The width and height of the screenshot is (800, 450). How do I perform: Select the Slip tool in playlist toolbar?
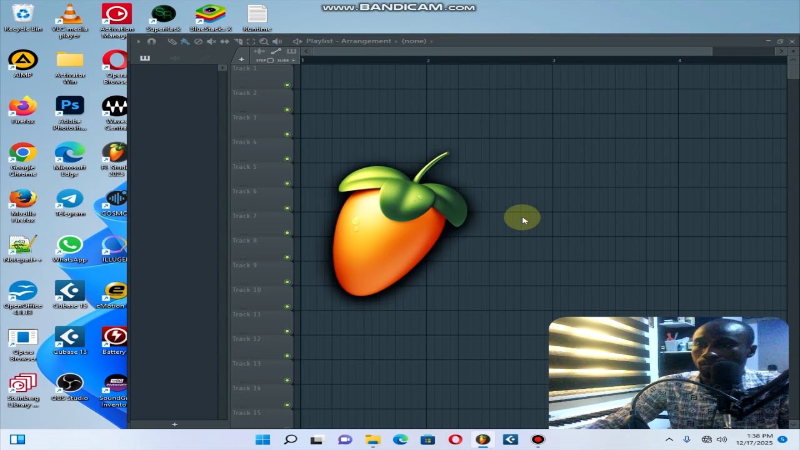coord(224,41)
